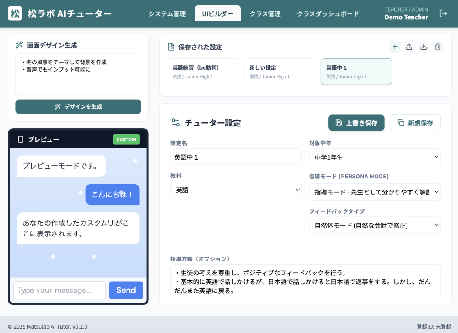The height and width of the screenshot is (333, 458).
Task: Switch to the システム管理 tab
Action: [x=167, y=14]
